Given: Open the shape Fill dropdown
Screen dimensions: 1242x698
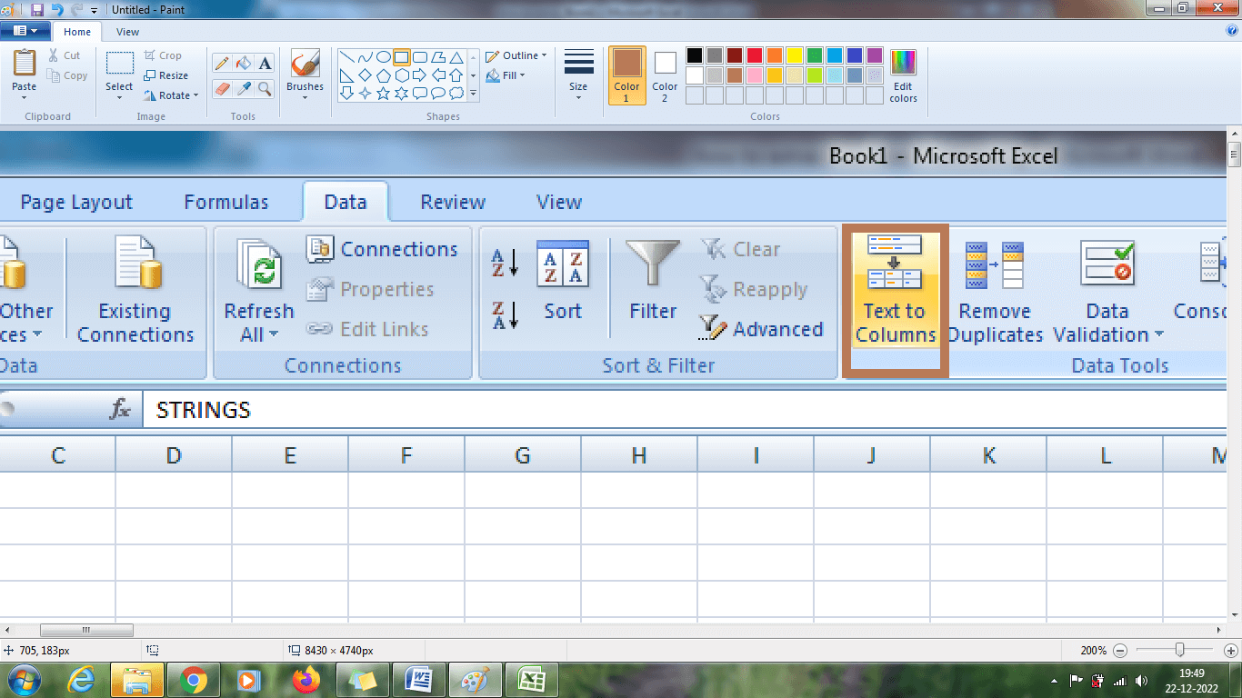Looking at the screenshot, I should (x=506, y=75).
